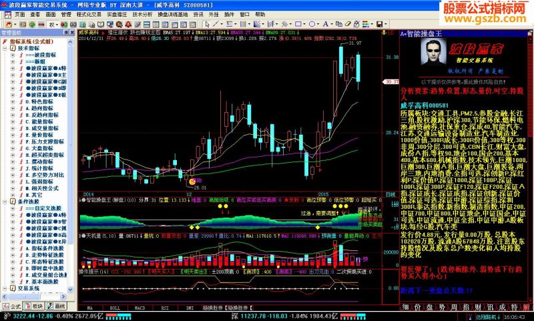This screenshot has height=321, width=534.
Task: Activate the text annotation A tool
Action: (x=326, y=24)
